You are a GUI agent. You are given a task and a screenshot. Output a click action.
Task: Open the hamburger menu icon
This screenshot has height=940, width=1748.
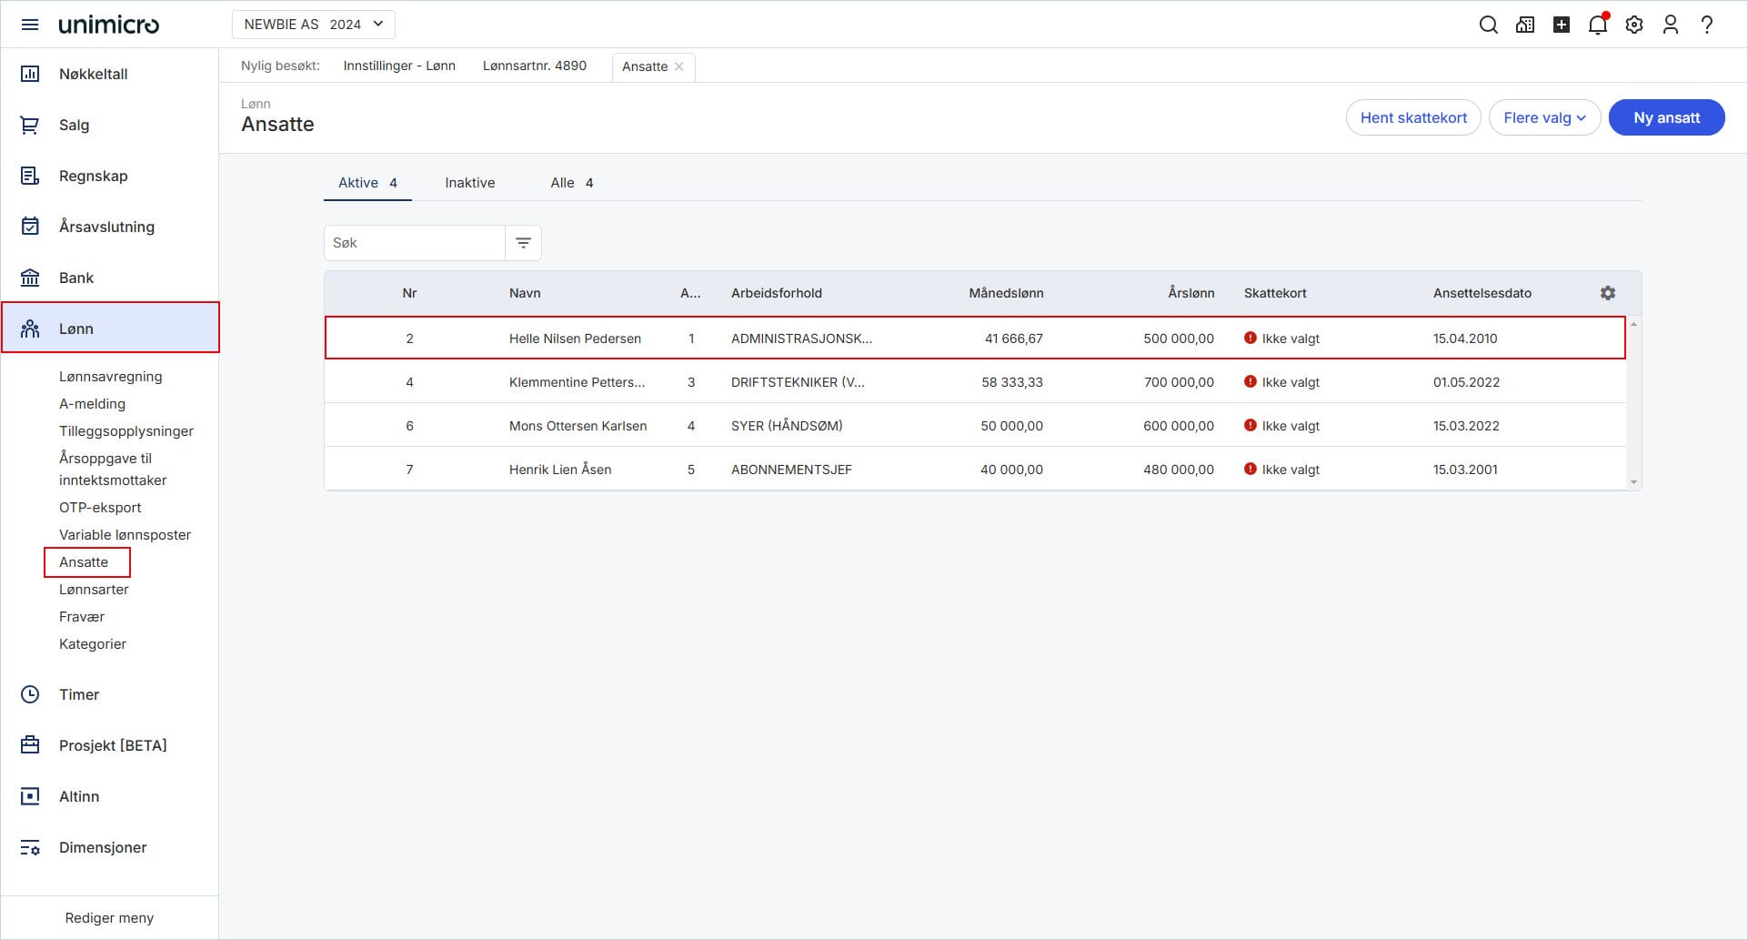point(30,25)
